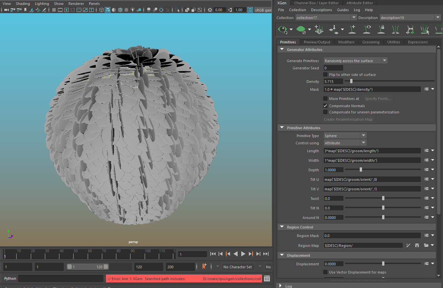Enable More Primitives at option
Image resolution: width=443 pixels, height=288 pixels.
click(x=326, y=98)
